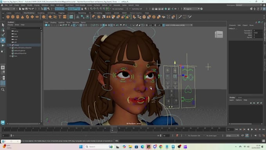Click the Play backwards button
This screenshot has height=150, width=266.
(248, 130)
